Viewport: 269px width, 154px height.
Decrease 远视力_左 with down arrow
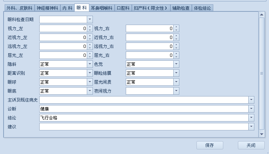[90, 48]
